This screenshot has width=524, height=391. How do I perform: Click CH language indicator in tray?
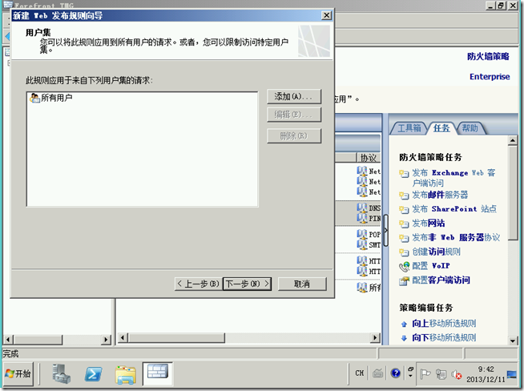tap(360, 373)
